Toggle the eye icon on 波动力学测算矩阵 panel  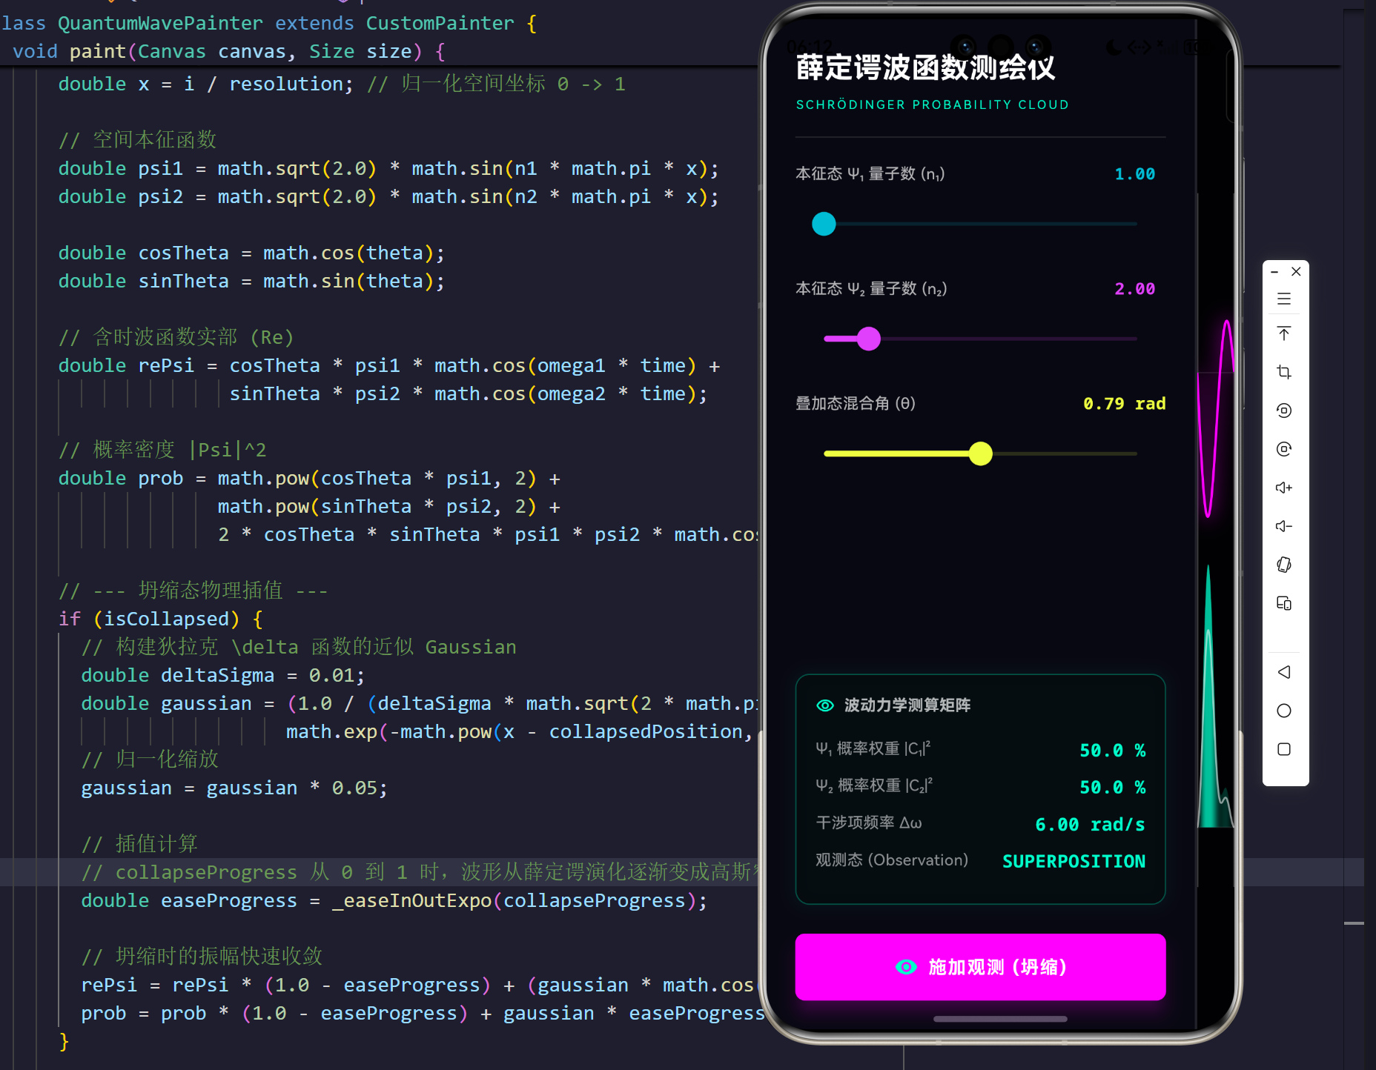824,705
